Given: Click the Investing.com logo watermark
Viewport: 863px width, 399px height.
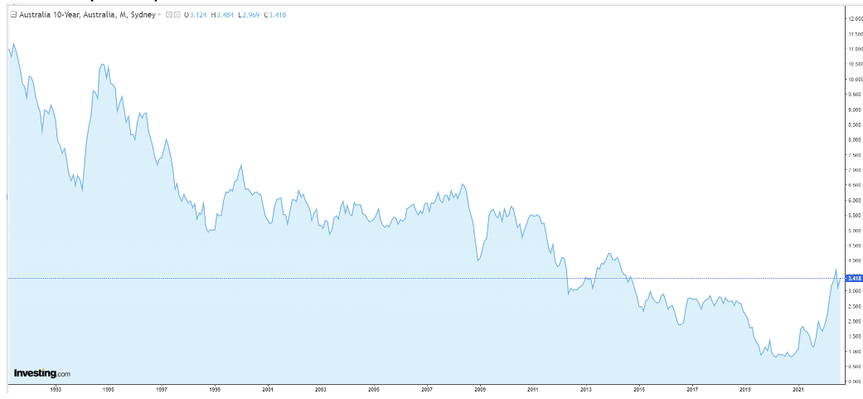Looking at the screenshot, I should [42, 373].
